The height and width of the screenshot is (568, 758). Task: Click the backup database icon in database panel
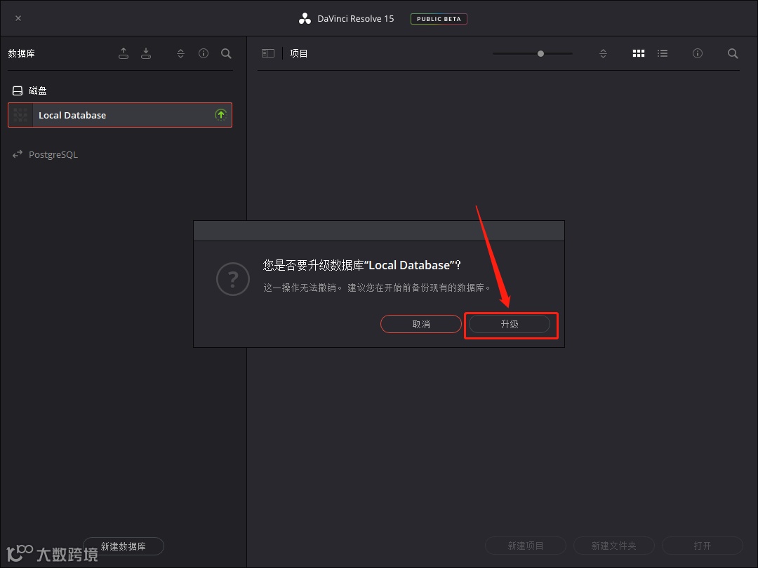(x=124, y=53)
